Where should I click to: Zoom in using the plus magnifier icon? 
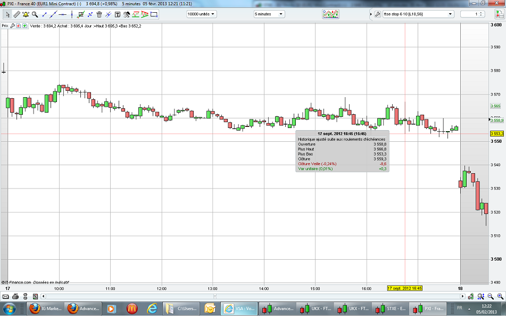pyautogui.click(x=500, y=296)
